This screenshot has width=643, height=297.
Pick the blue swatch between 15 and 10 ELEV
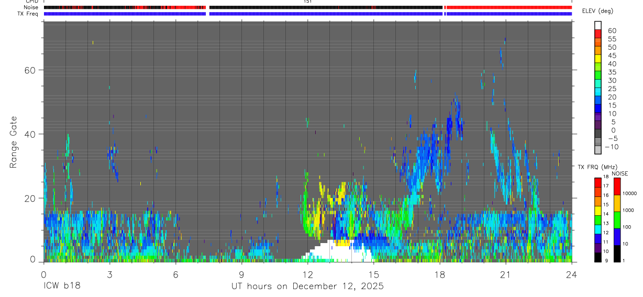pos(598,108)
